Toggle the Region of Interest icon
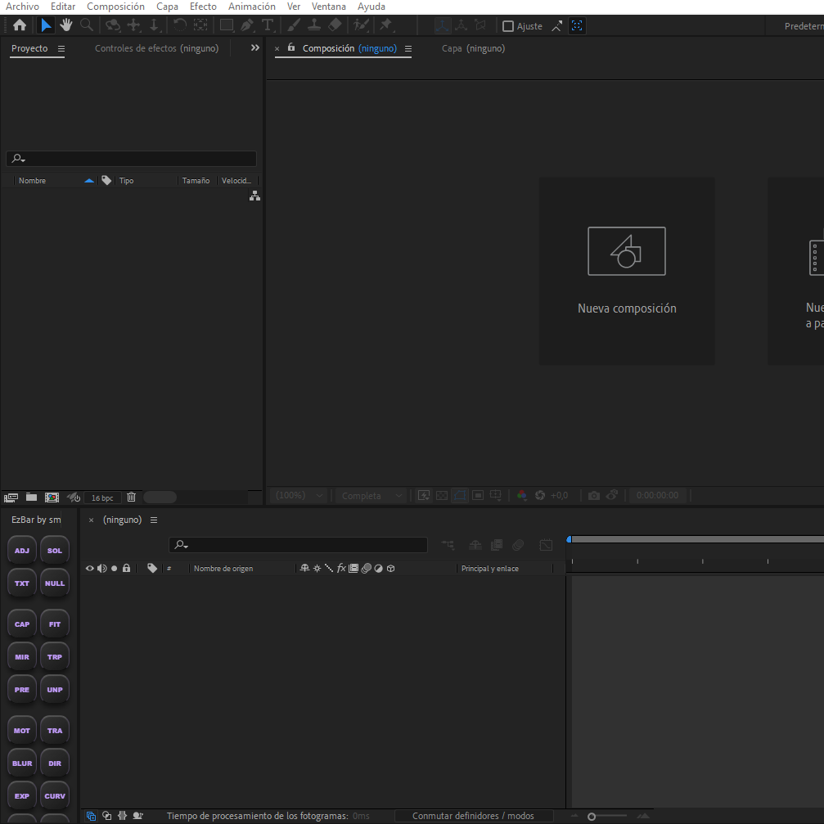Viewport: 824px width, 824px height. coord(478,495)
